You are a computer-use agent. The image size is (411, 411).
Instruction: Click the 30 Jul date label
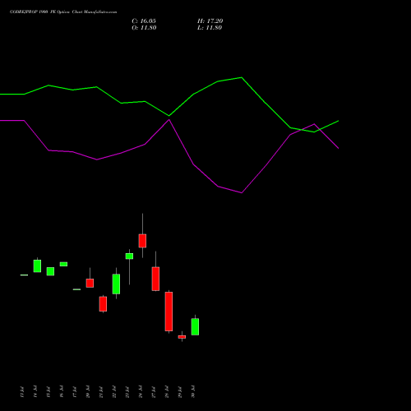coord(193,392)
